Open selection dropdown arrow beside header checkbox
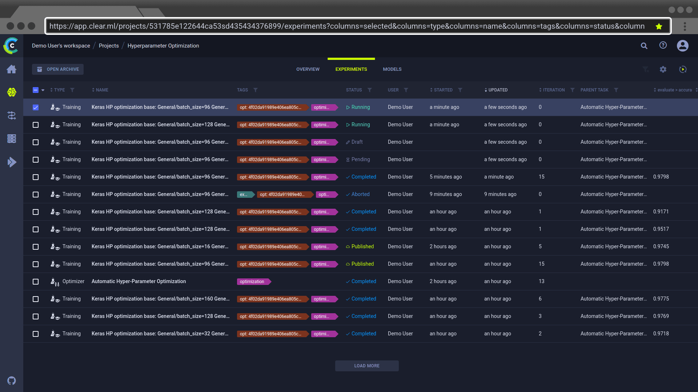The height and width of the screenshot is (392, 698). tap(43, 90)
